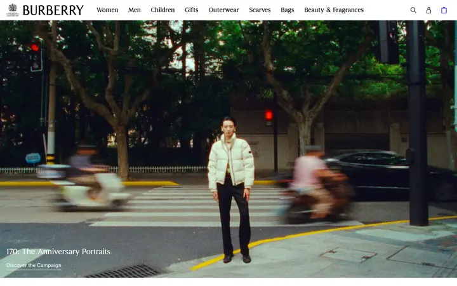Screen dimensions: 457x286
Task: Click the 170: The Anniversary Portraits heading
Action: 58,252
